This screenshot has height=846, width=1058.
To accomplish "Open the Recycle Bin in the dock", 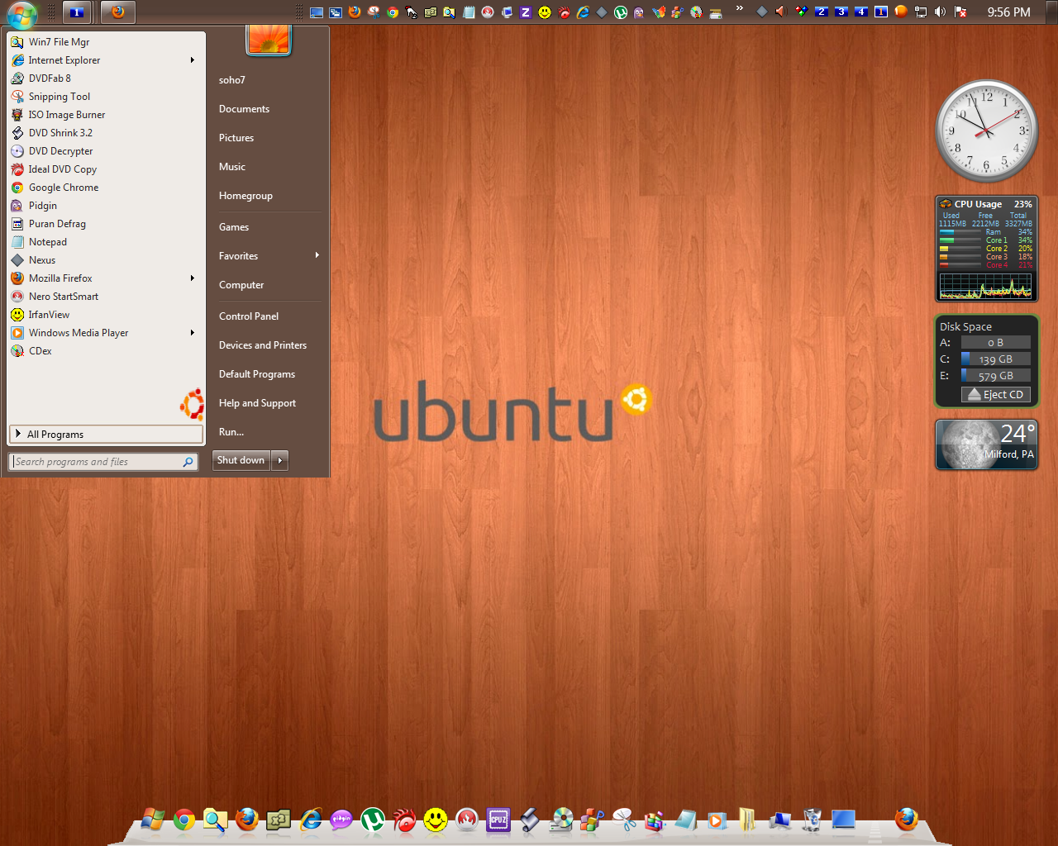I will tap(813, 820).
